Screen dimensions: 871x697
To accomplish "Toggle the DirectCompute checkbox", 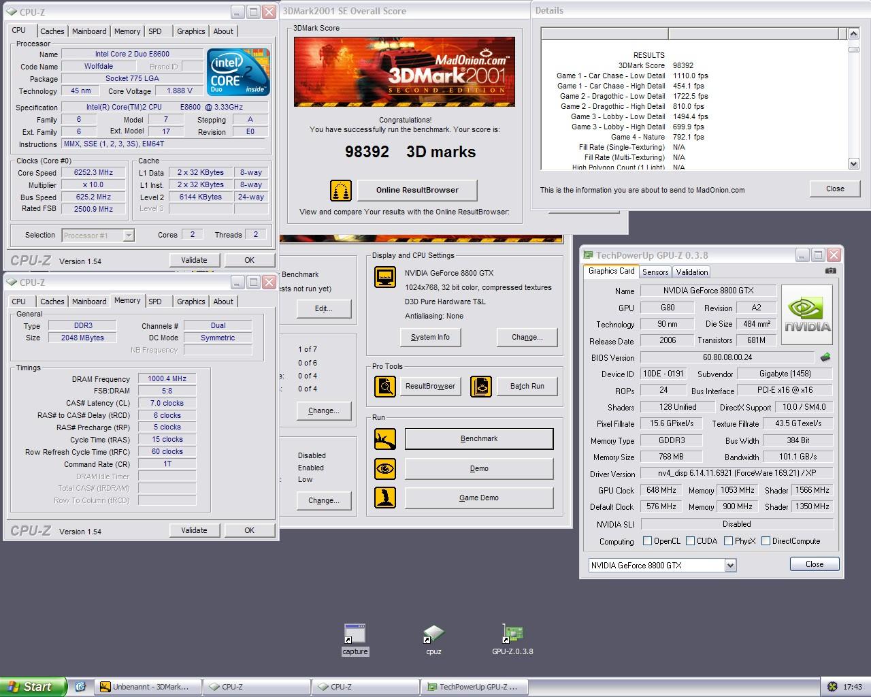I will tap(766, 541).
